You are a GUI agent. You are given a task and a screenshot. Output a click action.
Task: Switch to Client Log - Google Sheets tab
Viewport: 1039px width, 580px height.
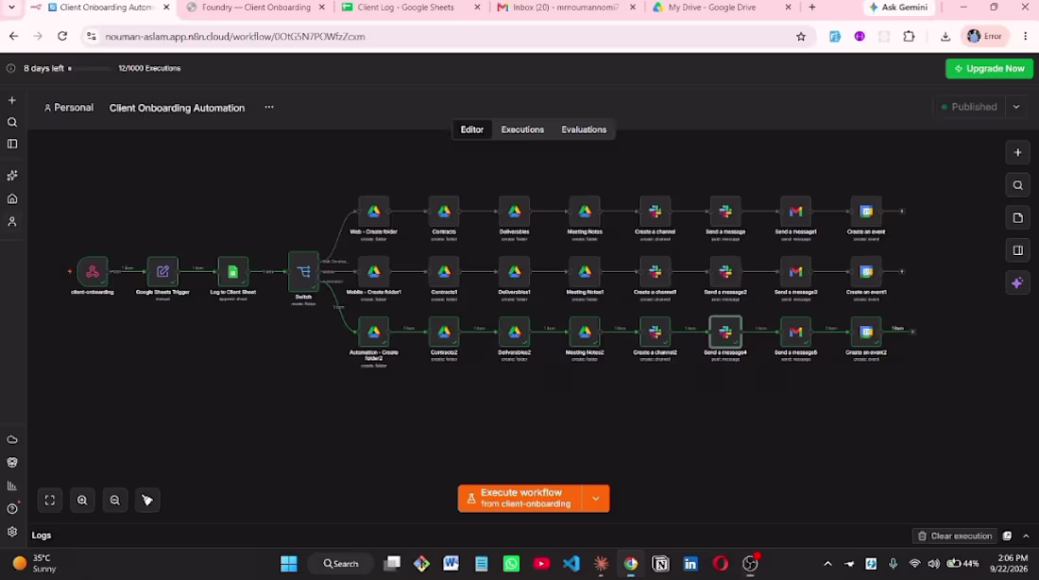[405, 8]
